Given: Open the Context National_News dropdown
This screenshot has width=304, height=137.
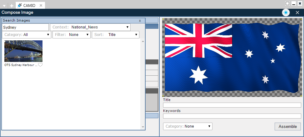Looking at the screenshot, I should (x=90, y=27).
